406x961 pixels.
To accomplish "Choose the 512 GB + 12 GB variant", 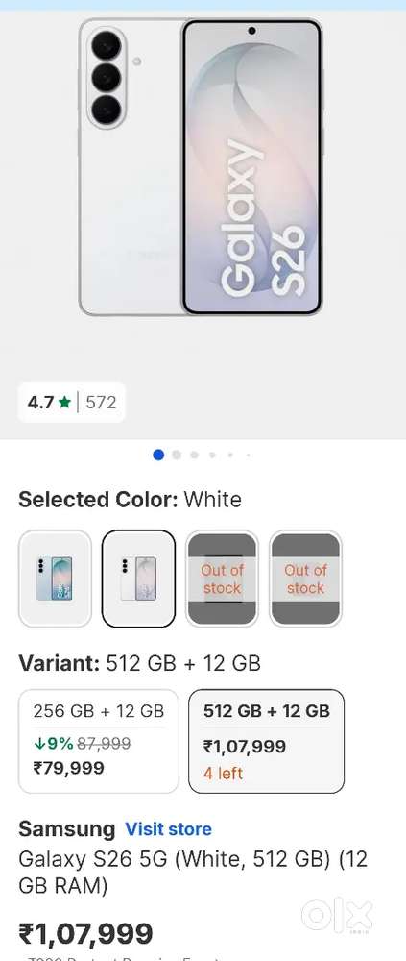I will [x=267, y=741].
